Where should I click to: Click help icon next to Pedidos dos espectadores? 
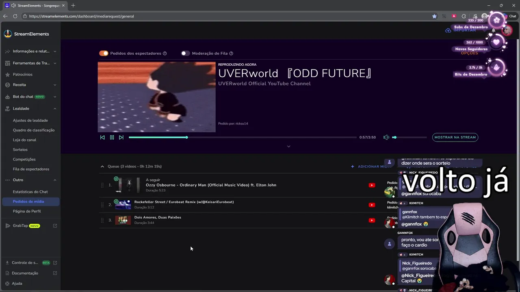(x=165, y=54)
